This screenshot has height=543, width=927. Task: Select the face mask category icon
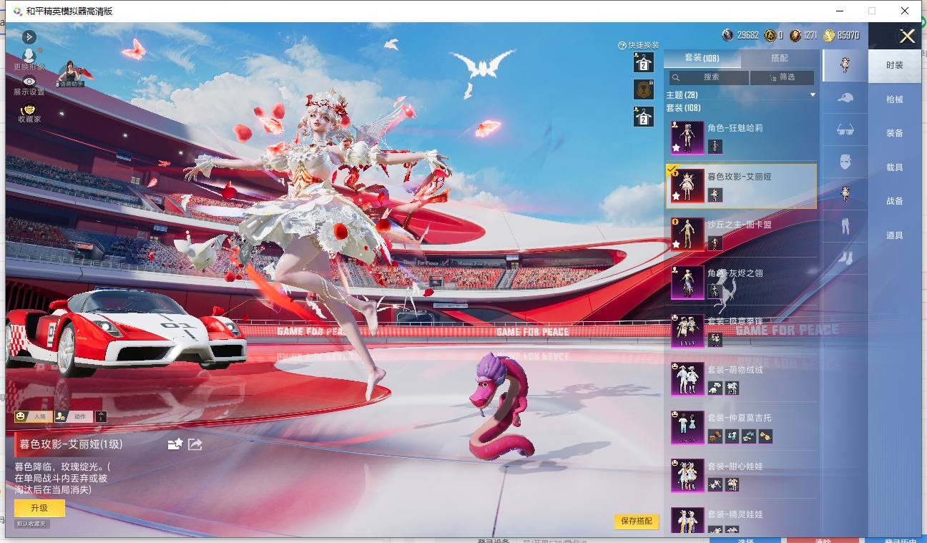[845, 162]
